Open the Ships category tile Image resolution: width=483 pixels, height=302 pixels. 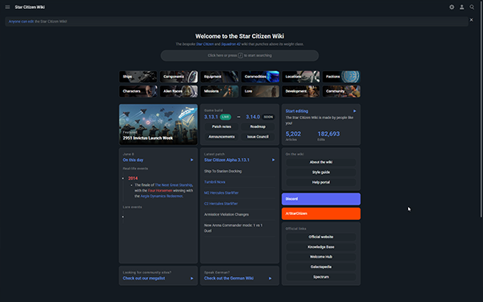138,77
